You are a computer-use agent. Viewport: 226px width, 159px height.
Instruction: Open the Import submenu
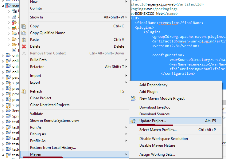79,76
